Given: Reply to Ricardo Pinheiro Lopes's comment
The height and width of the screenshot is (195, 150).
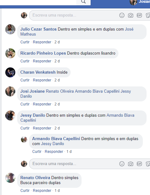Looking at the screenshot, I should 42,61.
